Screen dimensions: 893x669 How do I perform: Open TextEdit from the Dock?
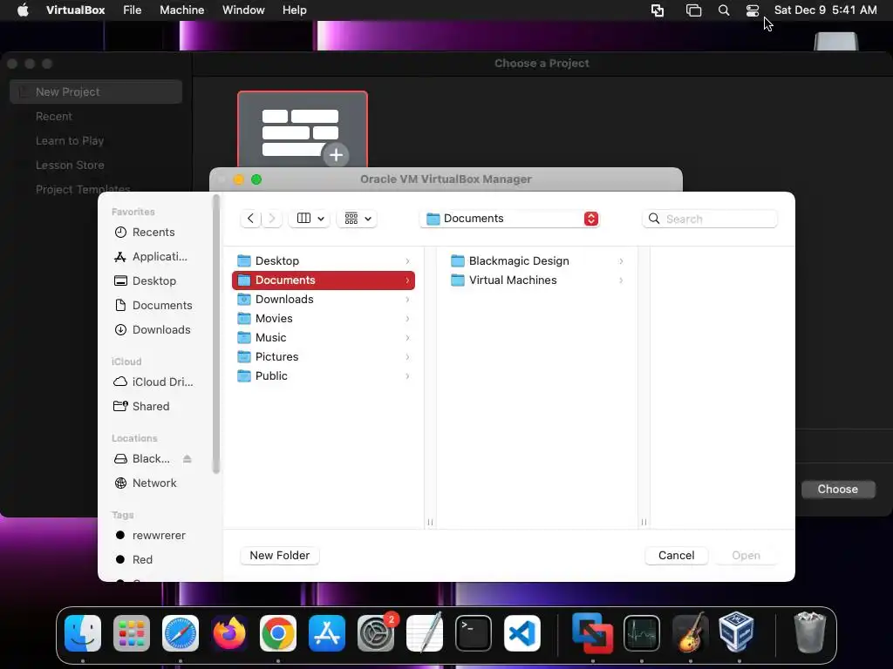pos(425,633)
